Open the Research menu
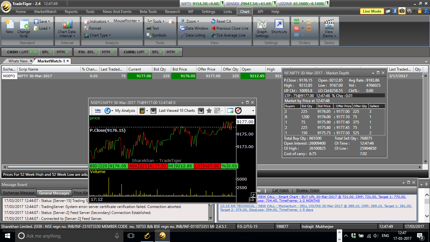Viewport: 430px width, 242px height. 173,11
